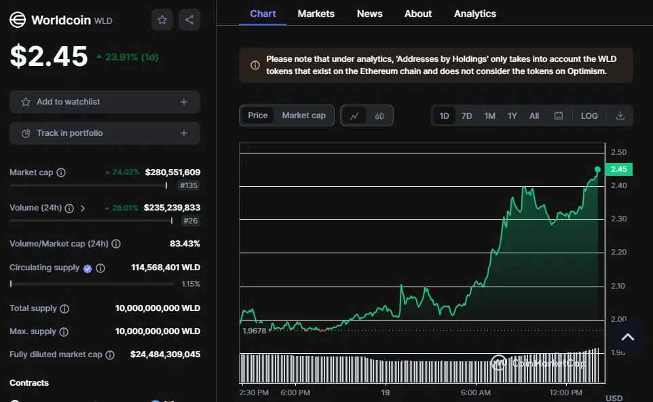
Task: Toggle LOG scale on the chart
Action: [x=589, y=116]
